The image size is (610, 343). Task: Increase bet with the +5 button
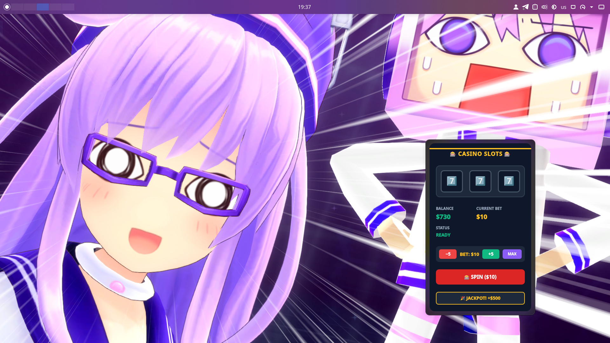(491, 254)
